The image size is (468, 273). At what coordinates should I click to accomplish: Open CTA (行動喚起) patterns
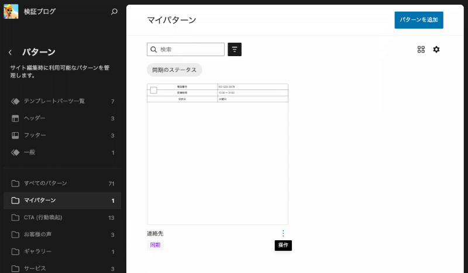62,217
